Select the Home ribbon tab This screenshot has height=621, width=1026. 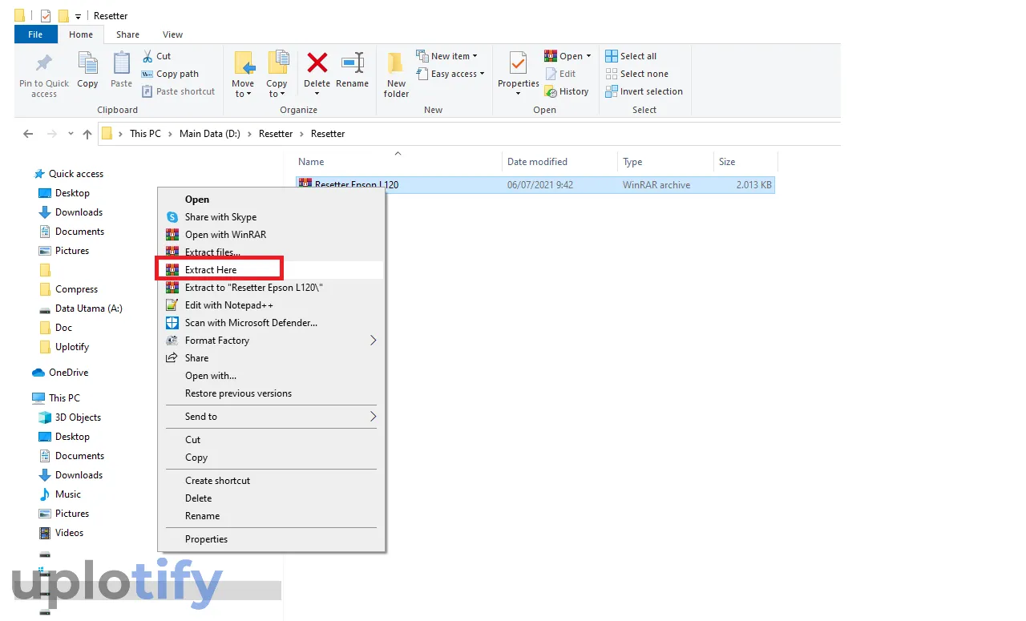click(81, 34)
